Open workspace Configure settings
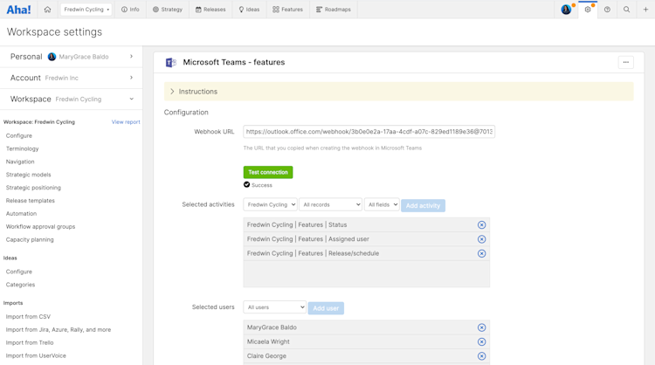 [x=19, y=135]
